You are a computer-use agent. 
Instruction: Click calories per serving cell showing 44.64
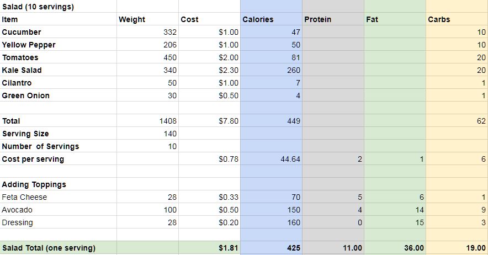(271, 159)
